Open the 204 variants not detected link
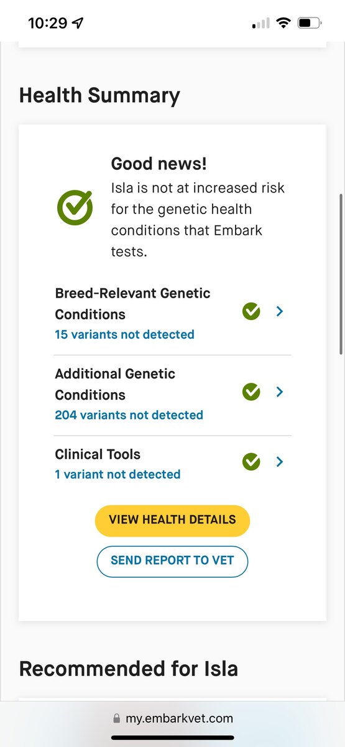Screen dimensions: 345x747 click(129, 415)
